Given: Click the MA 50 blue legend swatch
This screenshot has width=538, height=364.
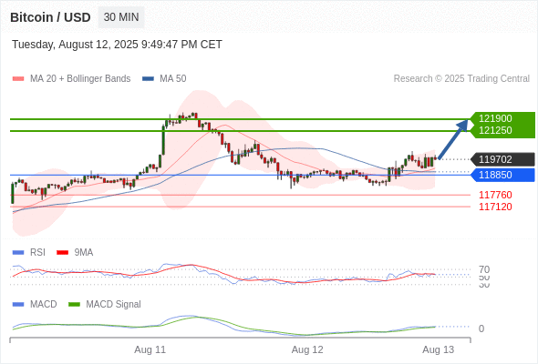Looking at the screenshot, I should point(148,79).
